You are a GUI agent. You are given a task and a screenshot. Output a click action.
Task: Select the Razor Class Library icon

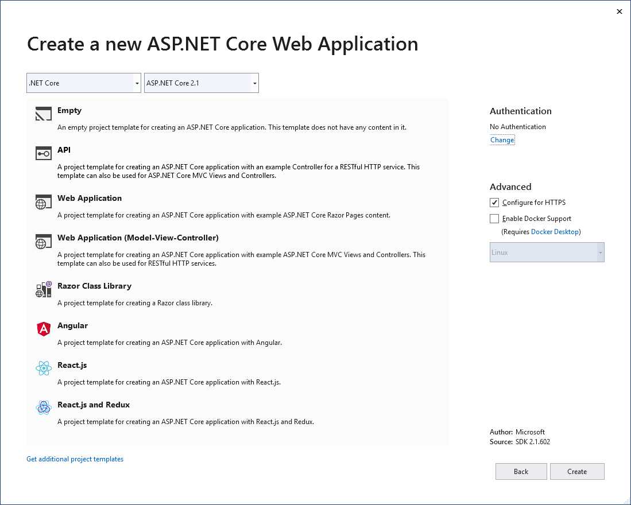coord(43,289)
